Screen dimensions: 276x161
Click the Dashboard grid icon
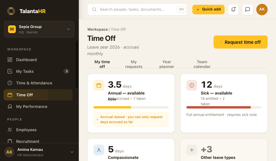pyautogui.click(x=10, y=60)
